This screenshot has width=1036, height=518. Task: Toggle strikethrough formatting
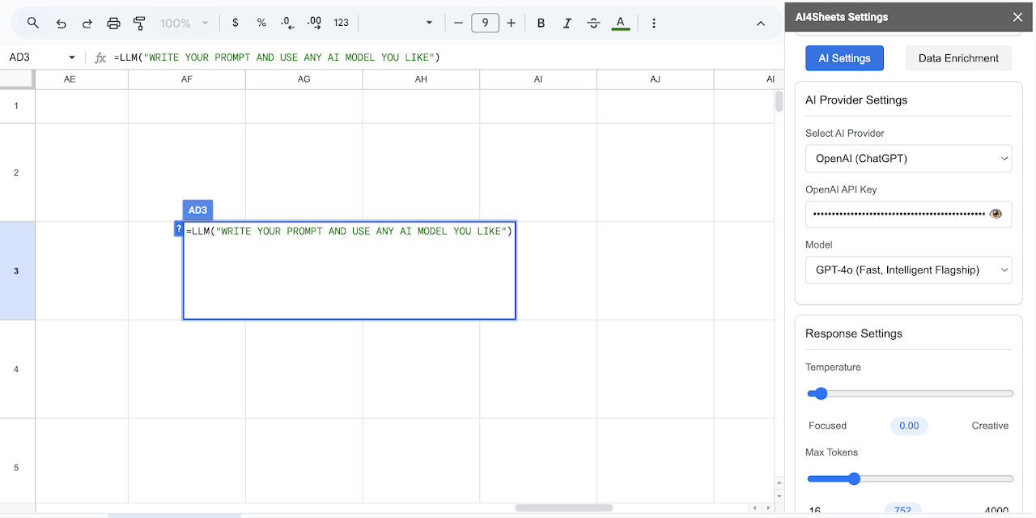point(593,23)
